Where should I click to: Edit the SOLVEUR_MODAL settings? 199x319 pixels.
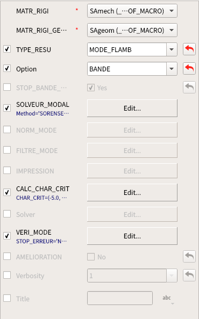132,108
